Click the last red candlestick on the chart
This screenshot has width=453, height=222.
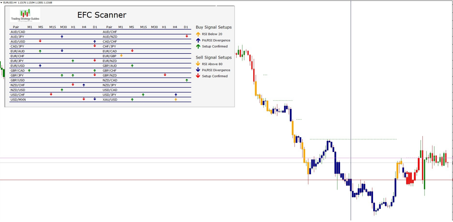448,163
